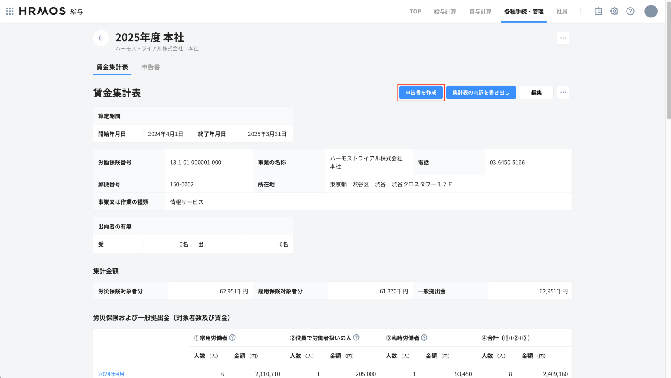Open the help question mark in the header
Image resolution: width=671 pixels, height=378 pixels.
click(630, 11)
